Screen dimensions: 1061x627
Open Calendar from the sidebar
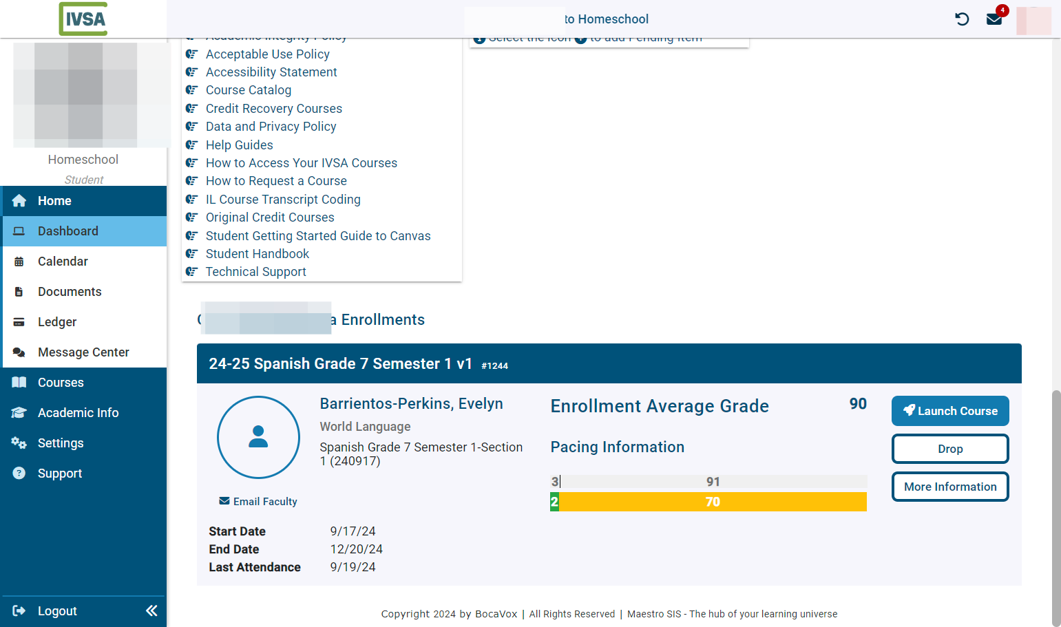pos(85,262)
